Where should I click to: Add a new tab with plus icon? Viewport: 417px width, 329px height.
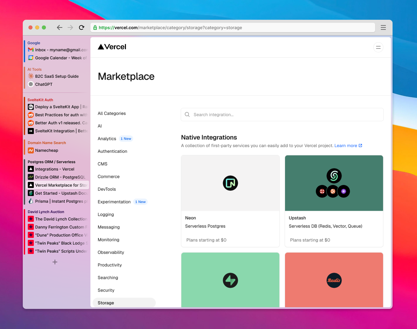pos(55,262)
